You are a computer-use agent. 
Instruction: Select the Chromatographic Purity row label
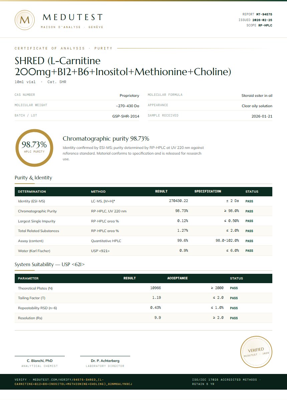37,211
